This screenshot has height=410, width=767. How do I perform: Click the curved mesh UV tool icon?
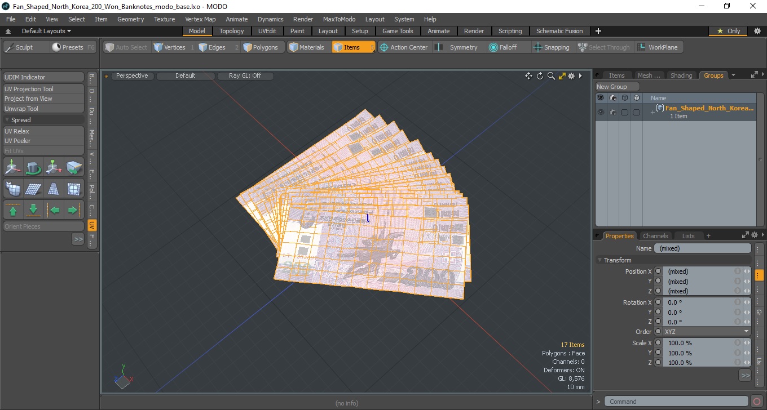[14, 189]
